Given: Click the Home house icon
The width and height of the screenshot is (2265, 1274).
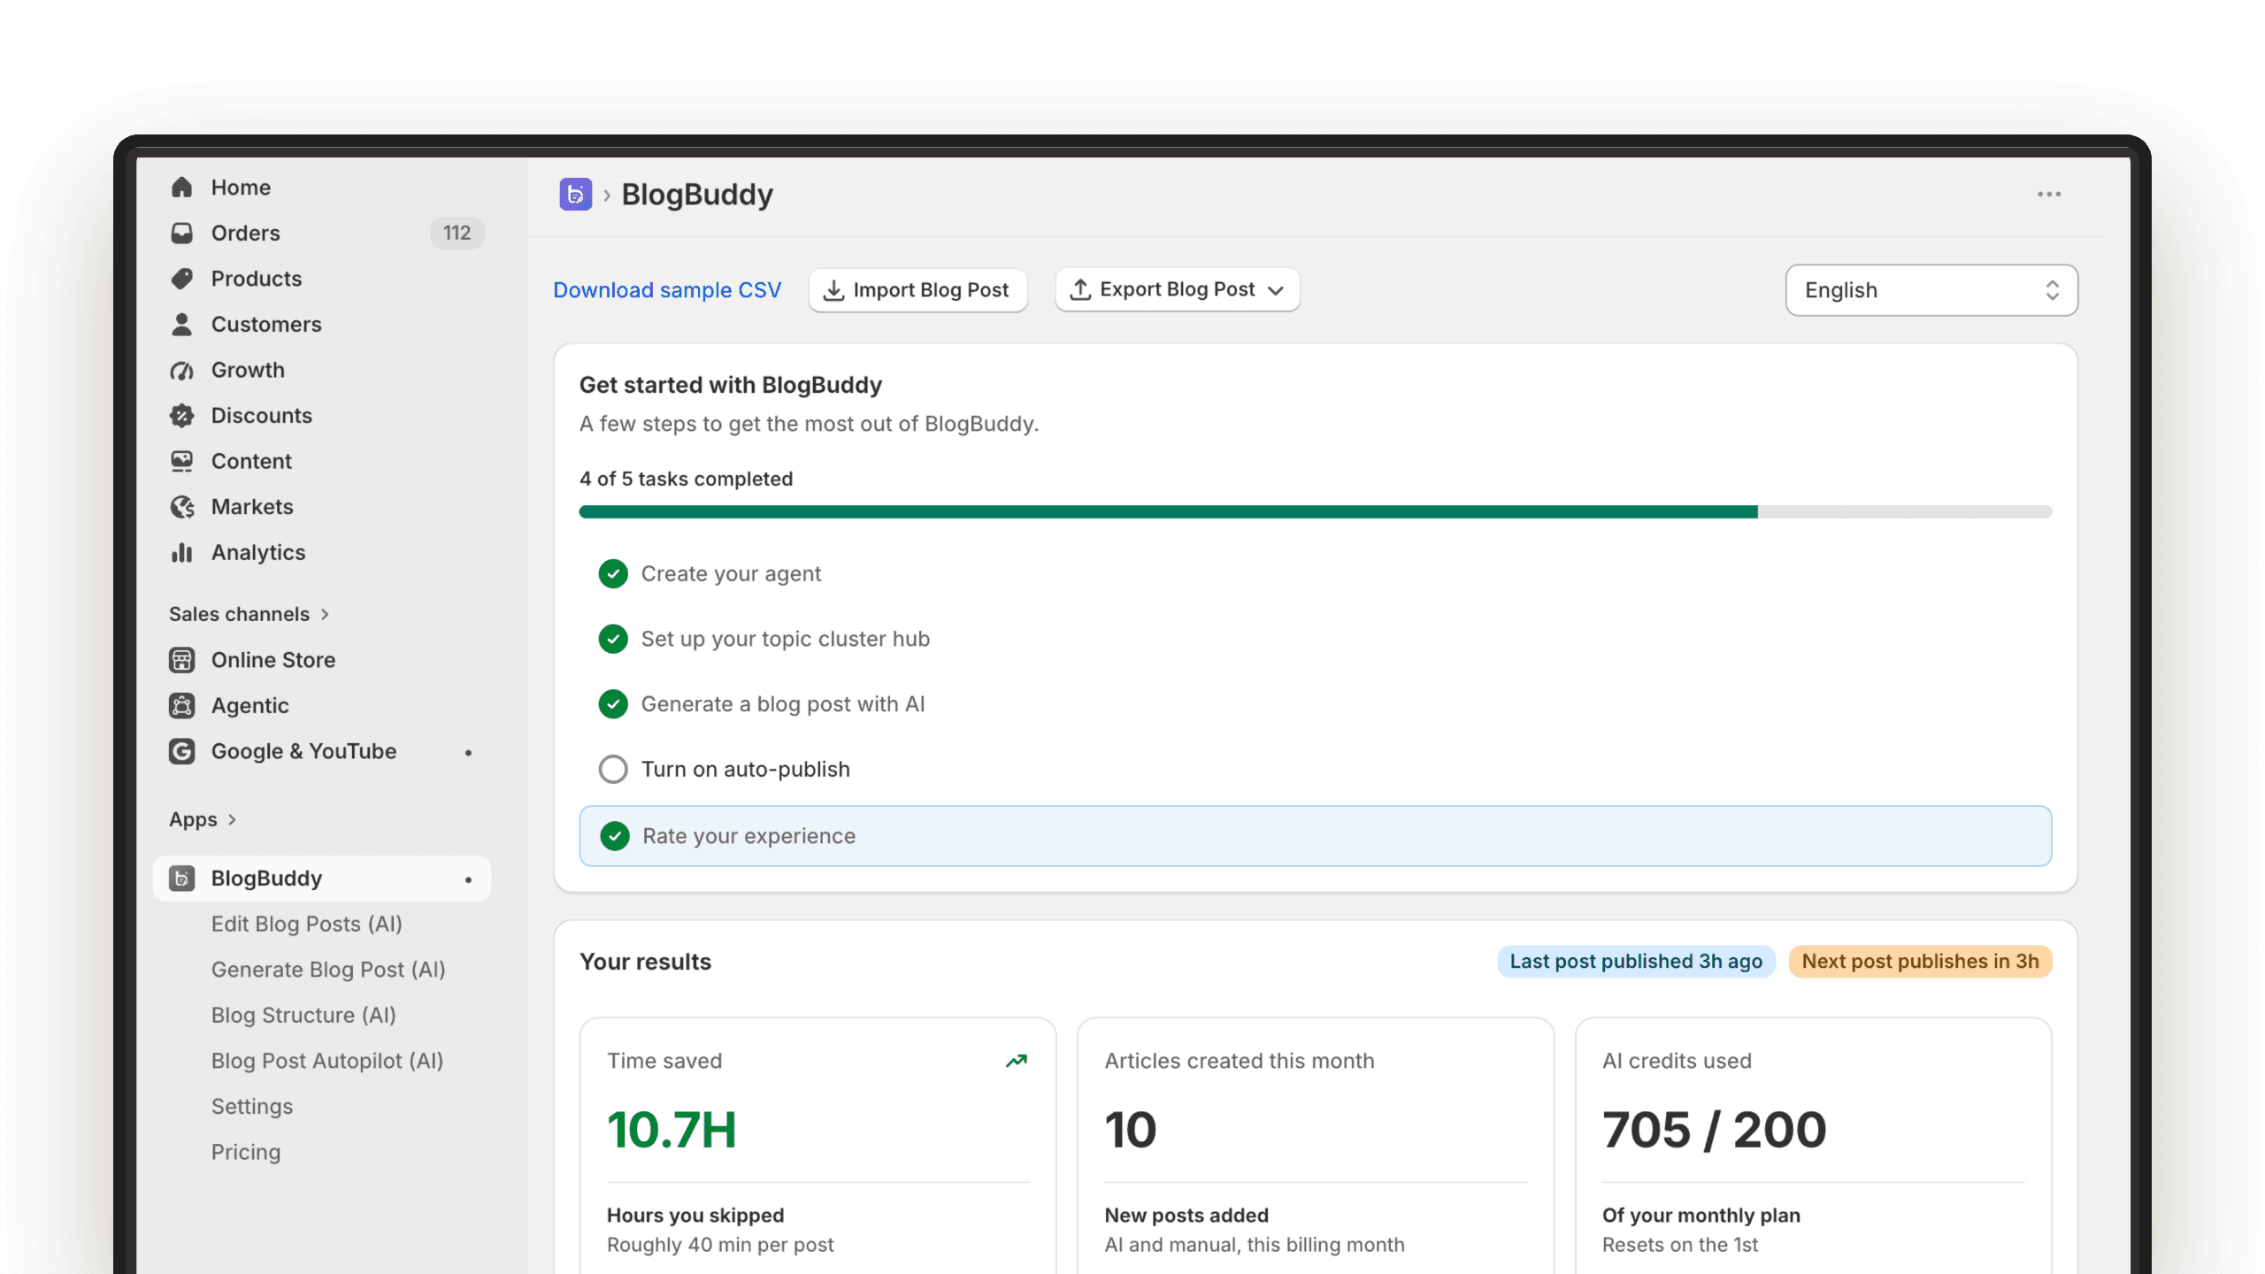Looking at the screenshot, I should click(x=181, y=188).
